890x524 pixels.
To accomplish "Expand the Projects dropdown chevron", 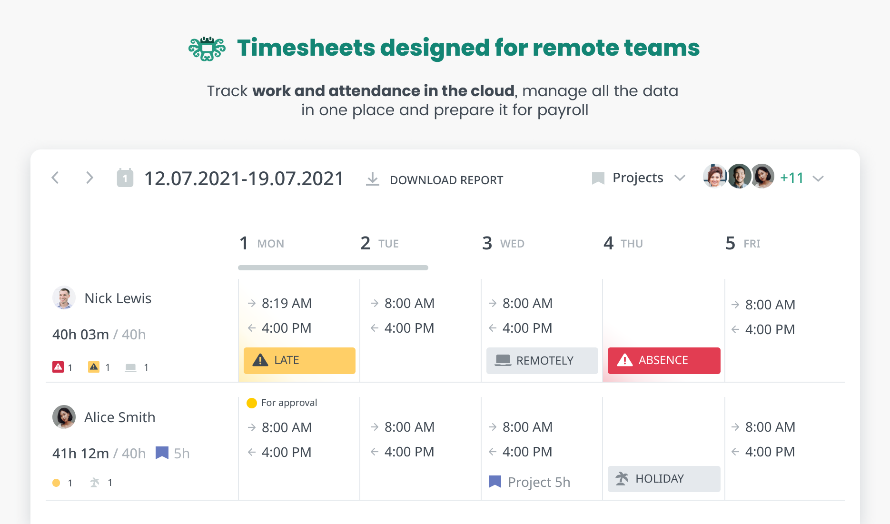I will (x=680, y=178).
